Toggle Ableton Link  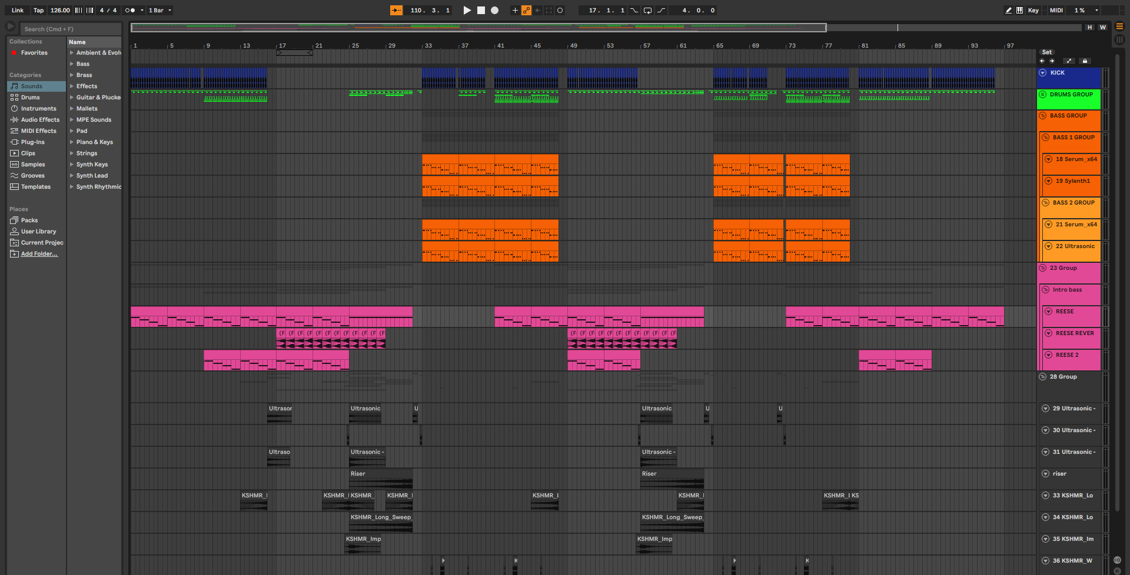(x=18, y=10)
